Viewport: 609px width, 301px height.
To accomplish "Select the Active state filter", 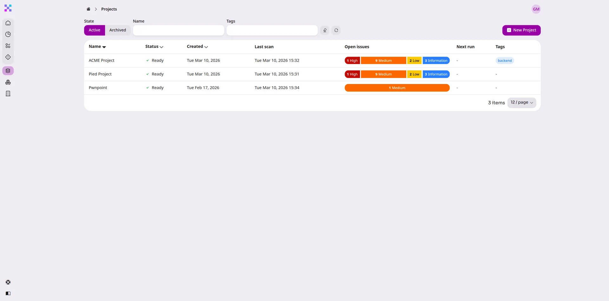I will point(94,30).
